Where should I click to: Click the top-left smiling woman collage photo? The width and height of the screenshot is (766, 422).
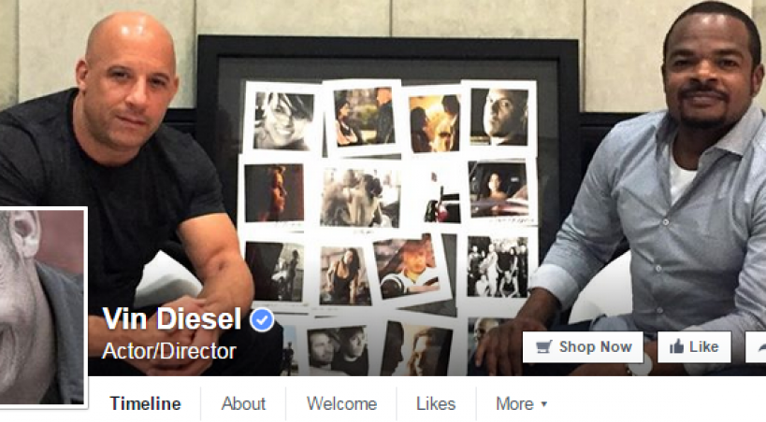282,120
